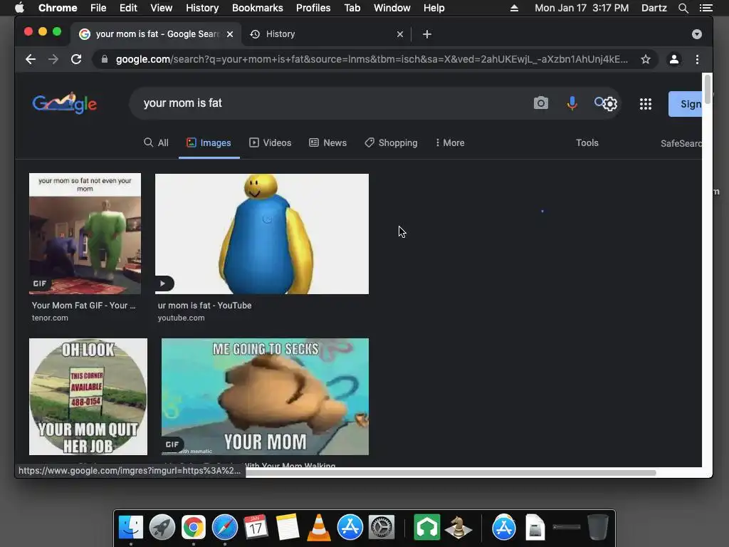729x547 pixels.
Task: Open the Bookmarks menu
Action: [x=258, y=8]
